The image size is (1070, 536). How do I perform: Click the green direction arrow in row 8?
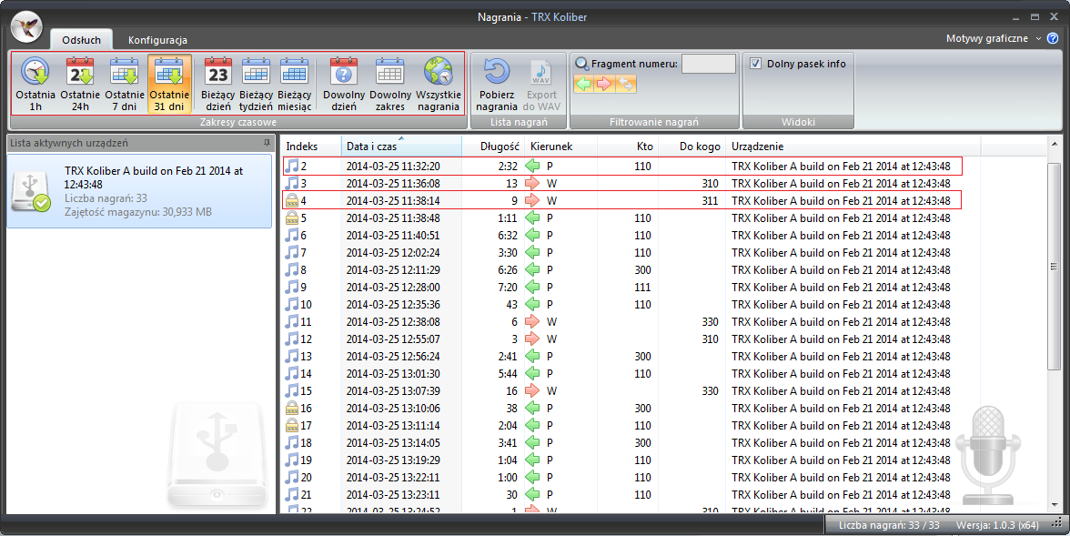click(x=532, y=269)
